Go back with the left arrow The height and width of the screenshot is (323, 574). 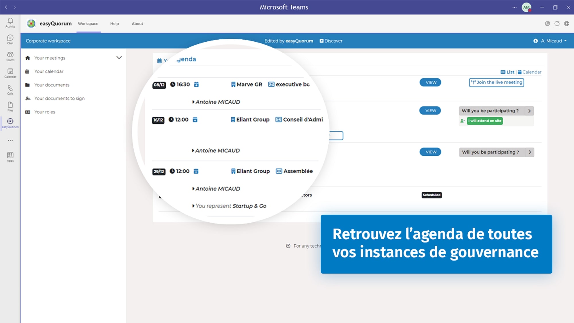point(6,7)
